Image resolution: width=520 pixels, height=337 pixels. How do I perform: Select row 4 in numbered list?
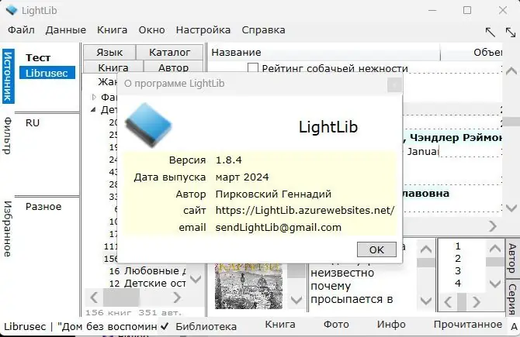[458, 284]
